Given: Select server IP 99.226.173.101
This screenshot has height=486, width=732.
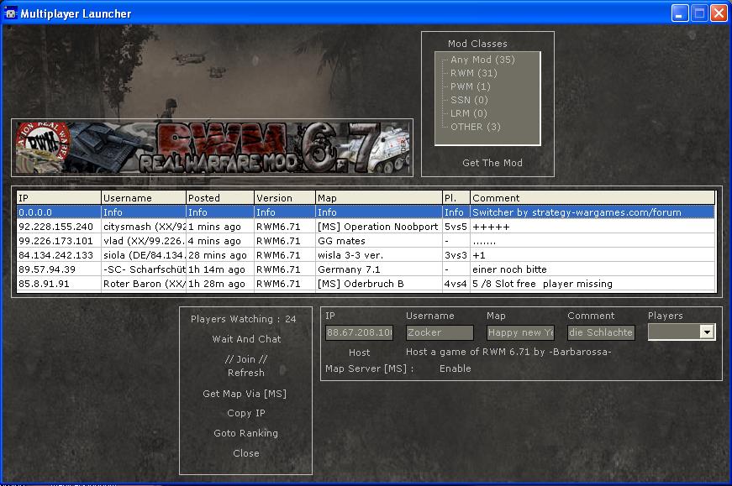Looking at the screenshot, I should pyautogui.click(x=55, y=241).
